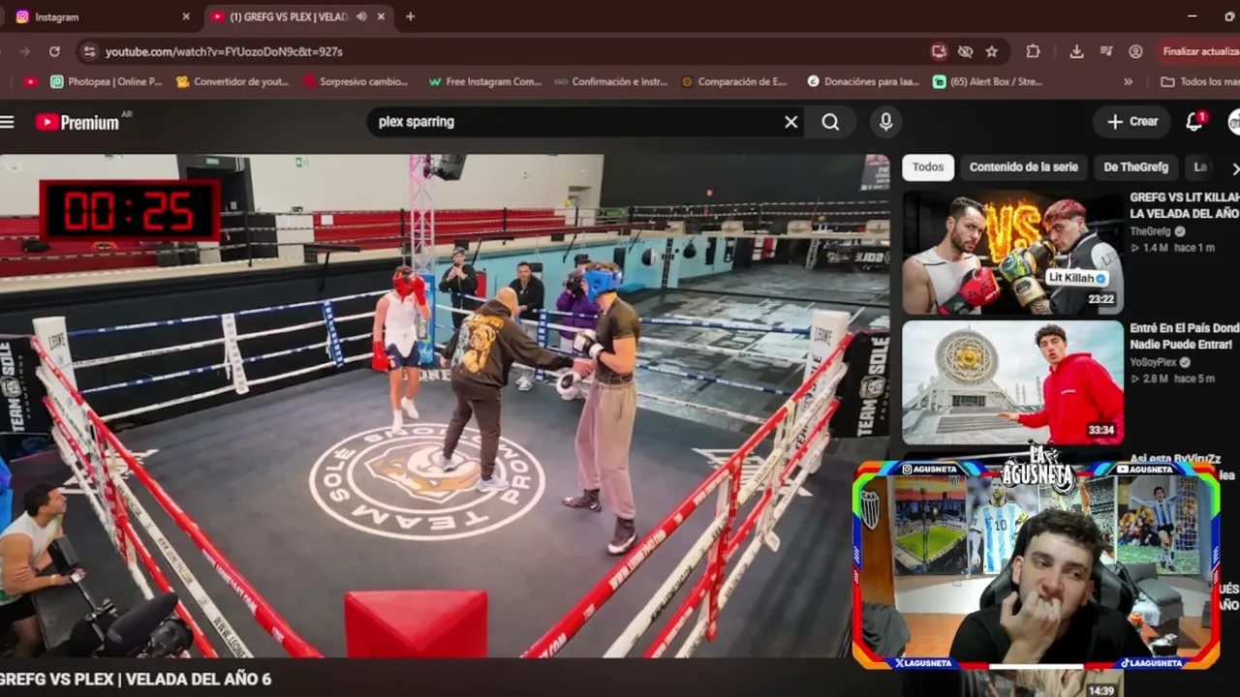This screenshot has height=697, width=1240.
Task: Click the red icon left of the crossed-eye icon
Action: point(939,51)
